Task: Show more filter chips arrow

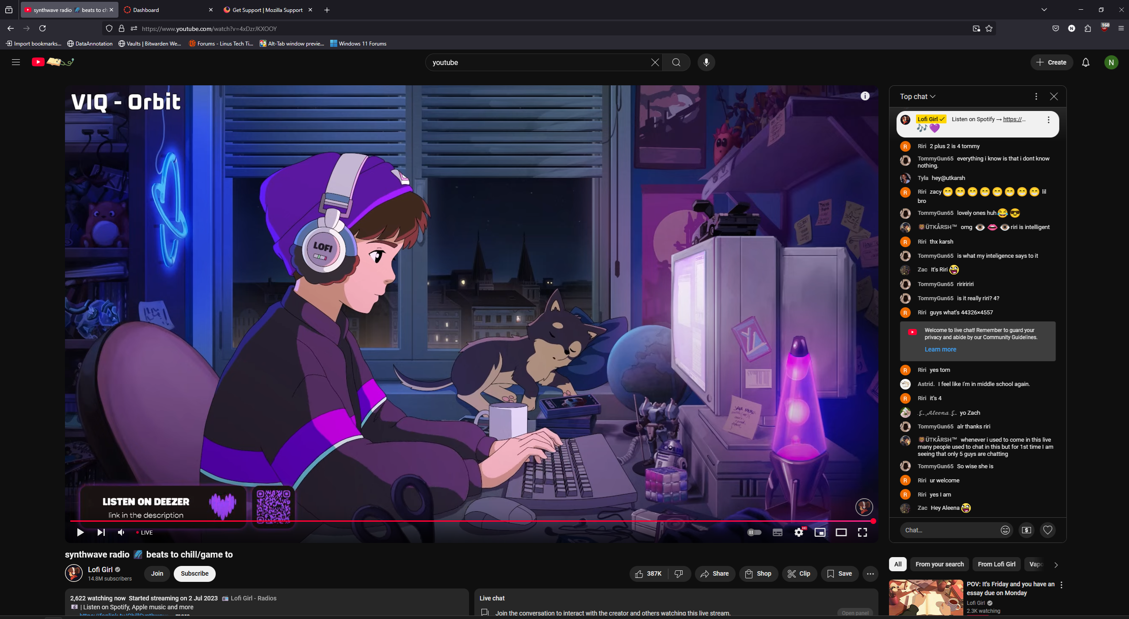Action: 1056,565
